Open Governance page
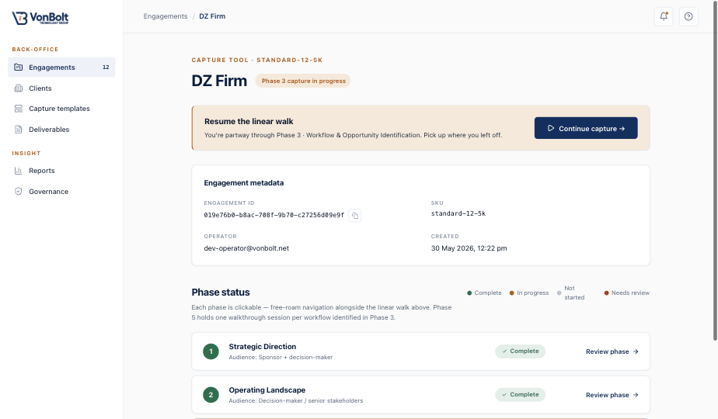The image size is (718, 419). [x=61, y=191]
